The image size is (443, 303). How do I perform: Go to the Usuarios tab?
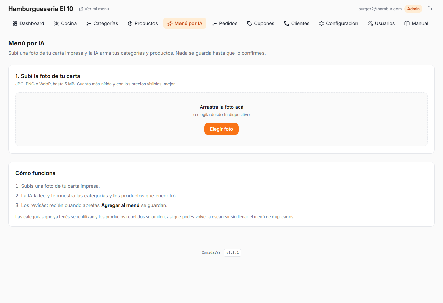click(x=381, y=23)
